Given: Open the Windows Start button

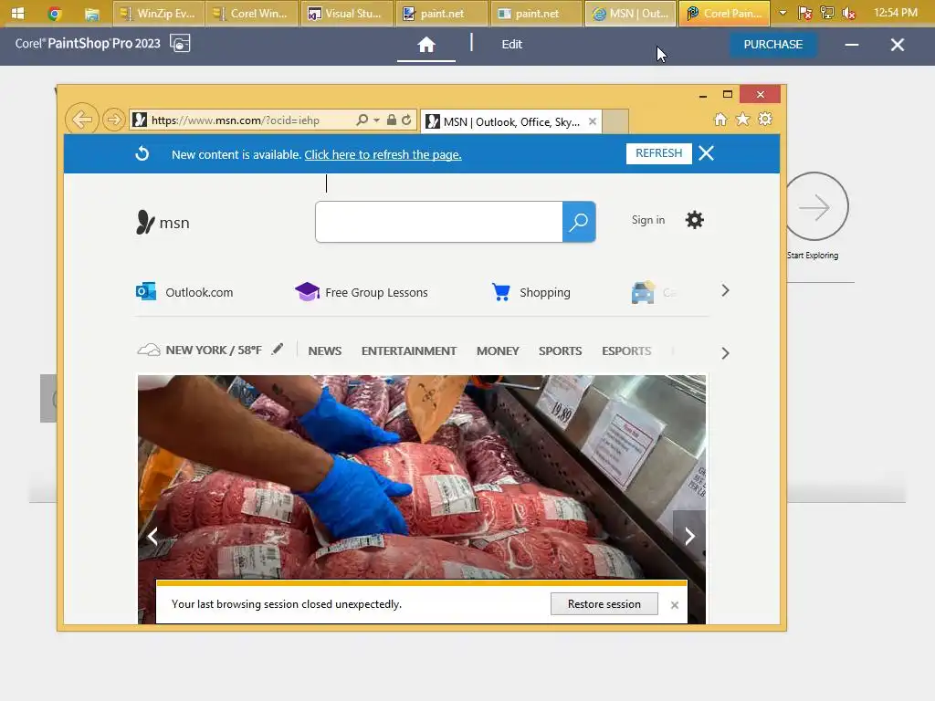Looking at the screenshot, I should pos(18,13).
